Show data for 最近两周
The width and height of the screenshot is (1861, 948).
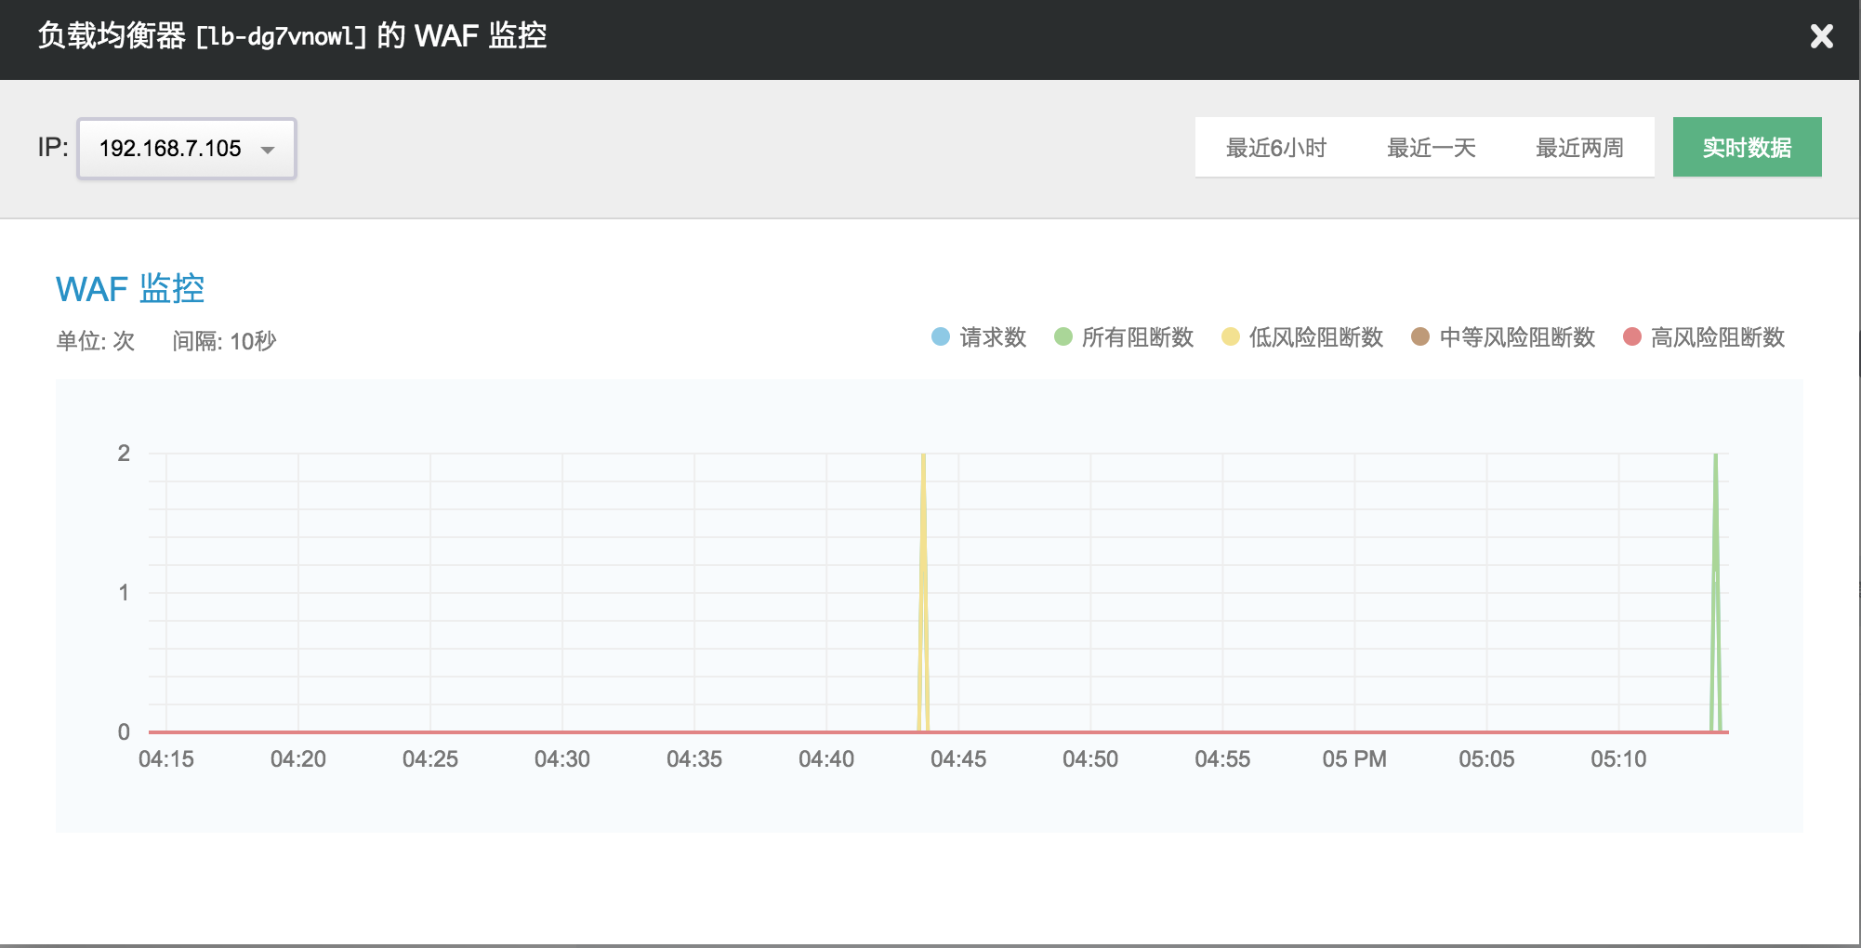(x=1578, y=148)
